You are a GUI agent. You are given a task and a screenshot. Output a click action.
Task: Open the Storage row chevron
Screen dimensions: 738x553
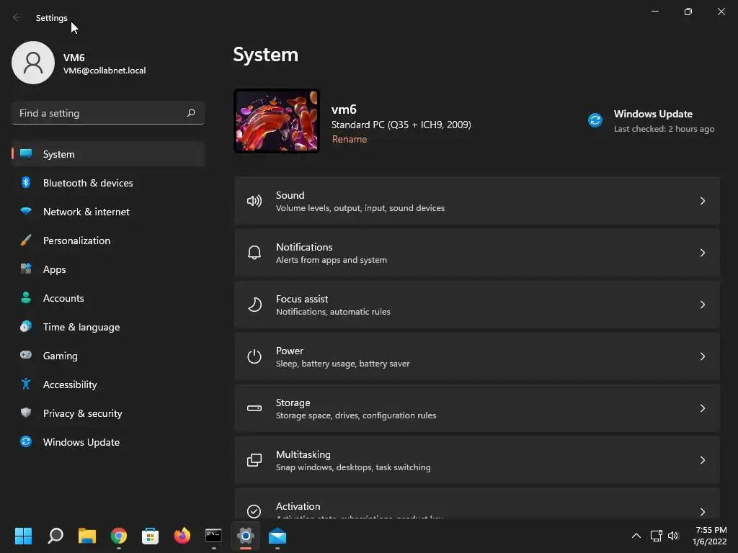pyautogui.click(x=702, y=408)
